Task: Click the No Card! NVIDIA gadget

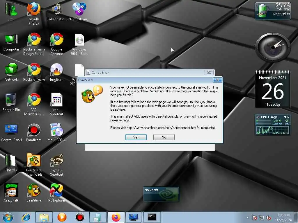Action: (x=161, y=194)
